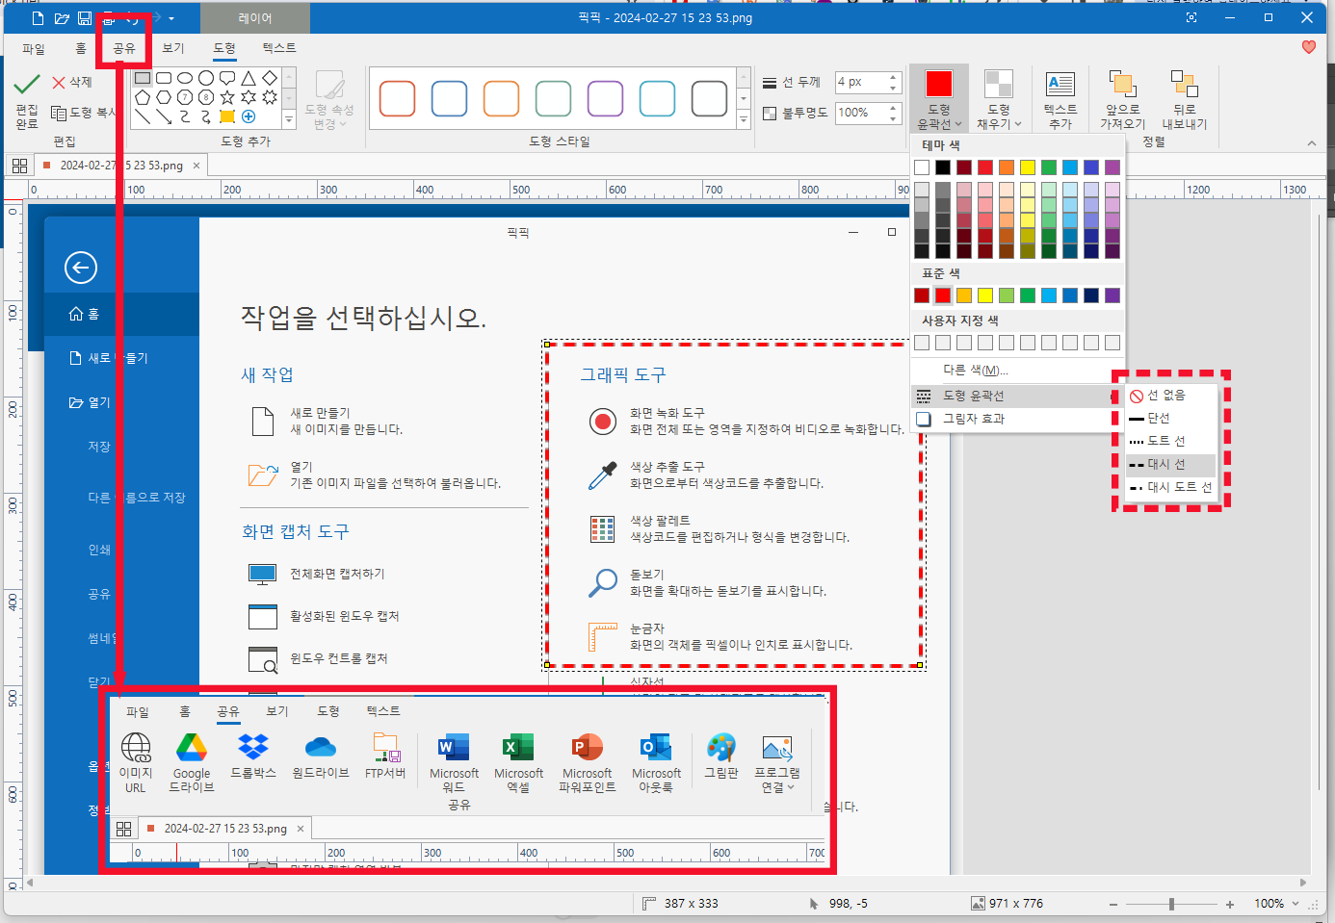The image size is (1335, 923).
Task: Apply the blue rounded shape style
Action: [x=449, y=98]
